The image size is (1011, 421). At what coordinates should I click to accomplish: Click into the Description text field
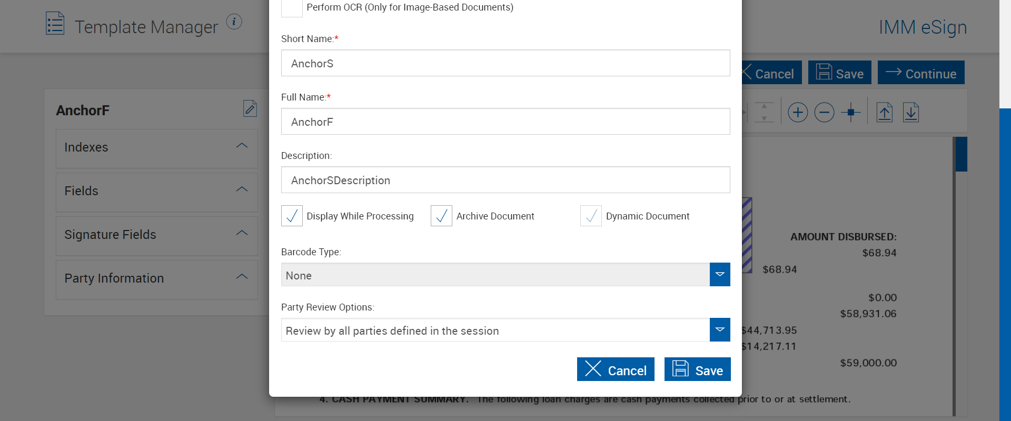point(506,180)
